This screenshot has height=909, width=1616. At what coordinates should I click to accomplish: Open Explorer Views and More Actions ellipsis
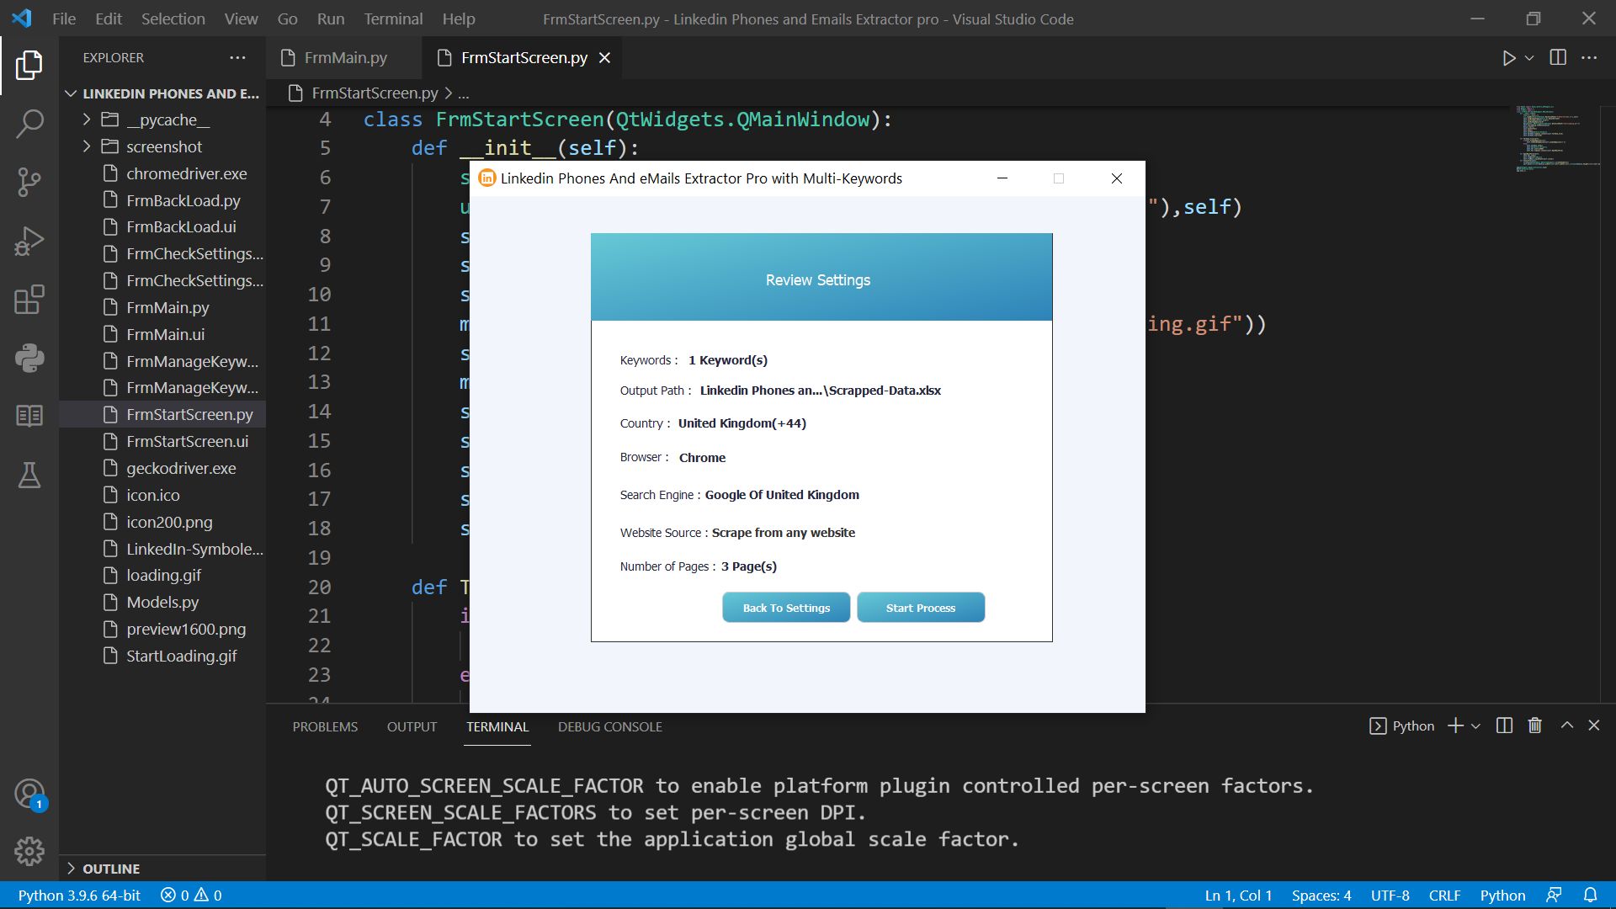(x=238, y=57)
